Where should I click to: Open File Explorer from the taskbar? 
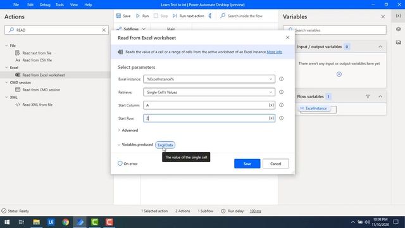tap(37, 222)
